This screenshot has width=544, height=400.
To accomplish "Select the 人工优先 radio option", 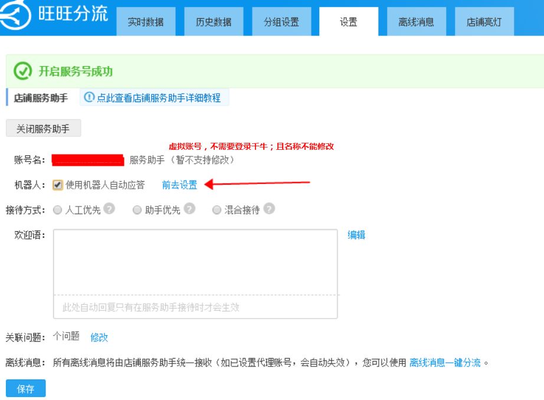I will coord(57,210).
